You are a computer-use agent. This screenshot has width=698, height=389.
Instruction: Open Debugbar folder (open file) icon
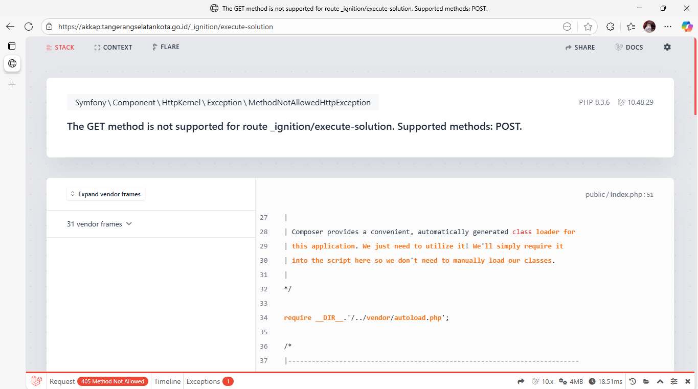coord(646,381)
